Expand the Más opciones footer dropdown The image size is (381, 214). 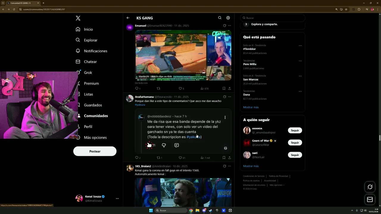[x=277, y=185]
